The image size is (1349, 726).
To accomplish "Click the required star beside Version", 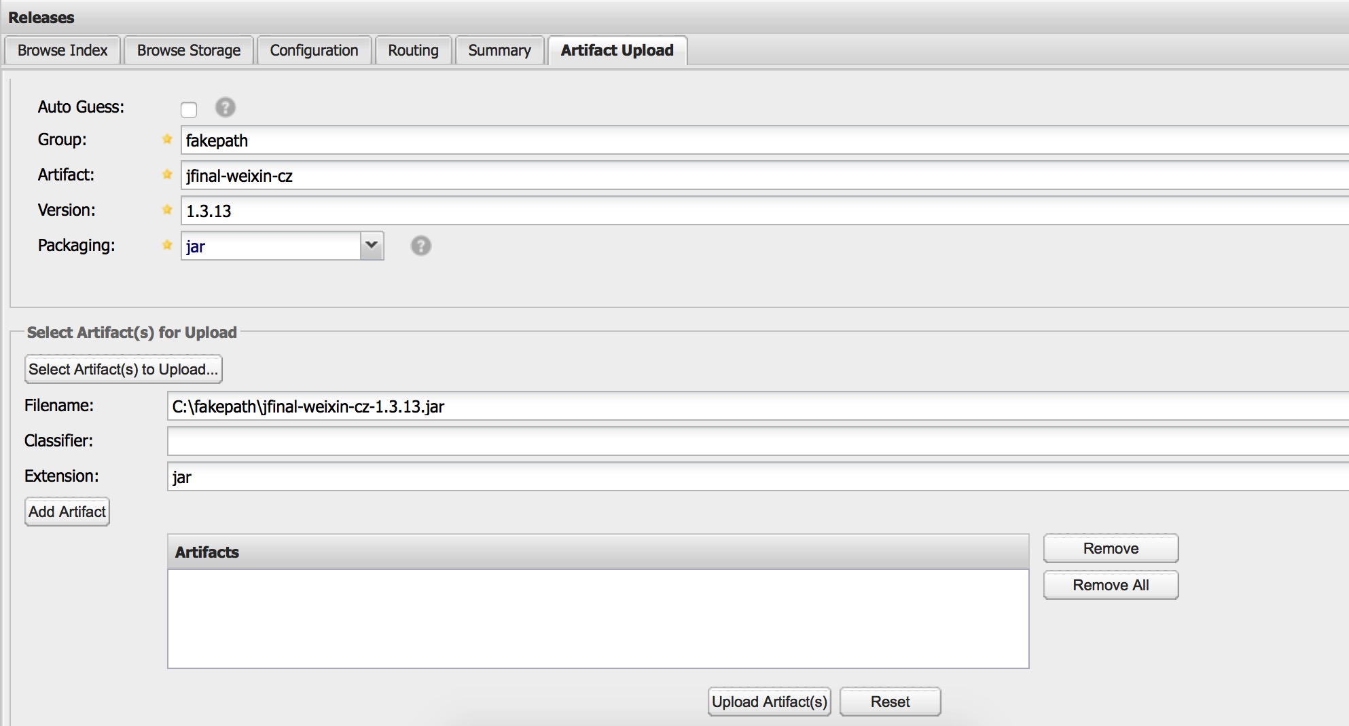I will click(x=166, y=210).
